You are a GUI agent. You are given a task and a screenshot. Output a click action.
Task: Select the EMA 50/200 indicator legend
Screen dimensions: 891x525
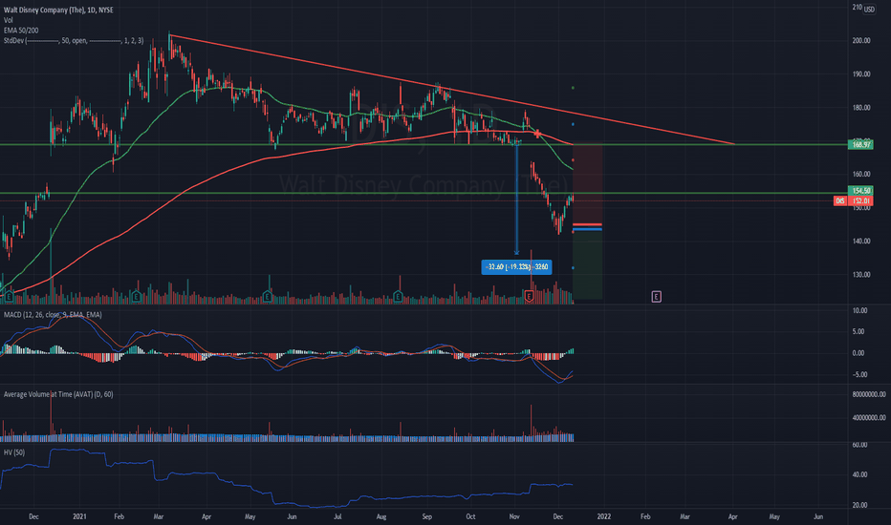[x=21, y=31]
